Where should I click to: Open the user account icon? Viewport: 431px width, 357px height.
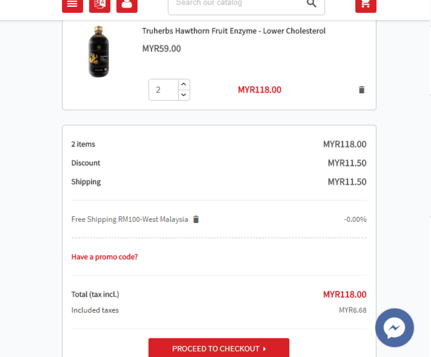[x=127, y=5]
